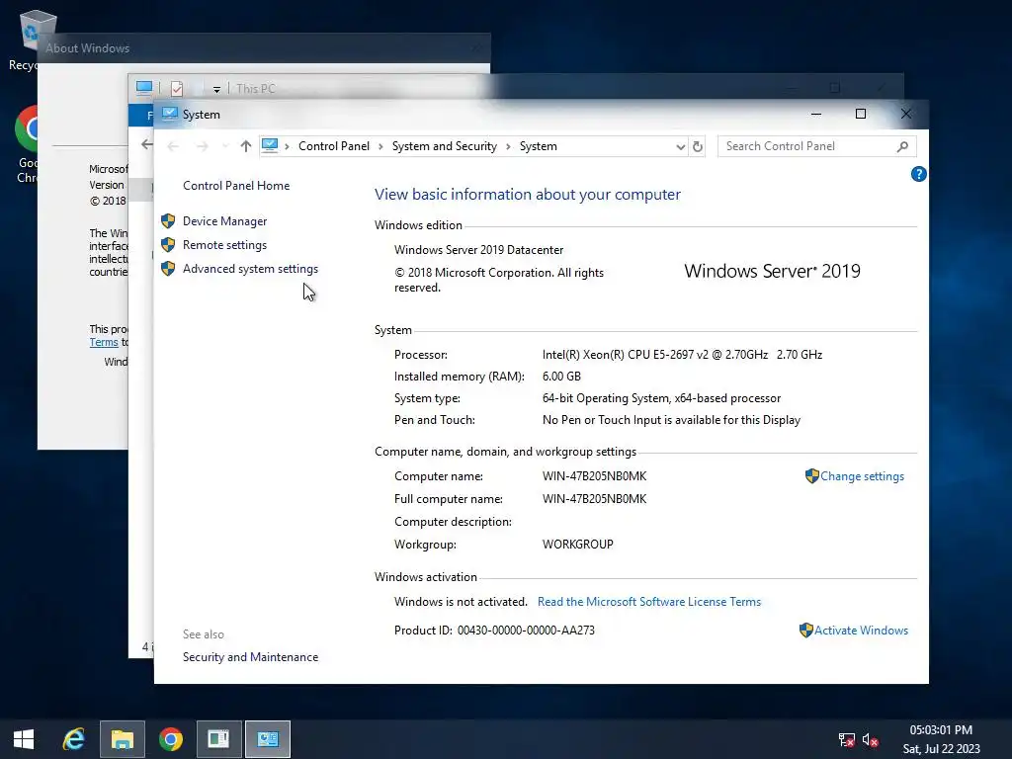Go up one level with the up arrow
This screenshot has height=759, width=1012.
[246, 146]
